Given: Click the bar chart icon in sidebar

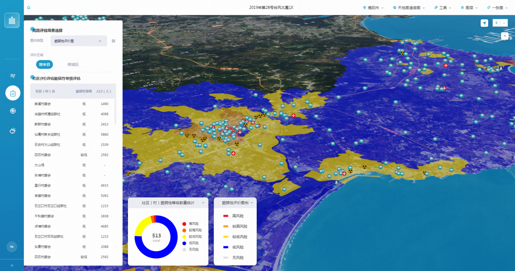Looking at the screenshot, I should tap(12, 20).
